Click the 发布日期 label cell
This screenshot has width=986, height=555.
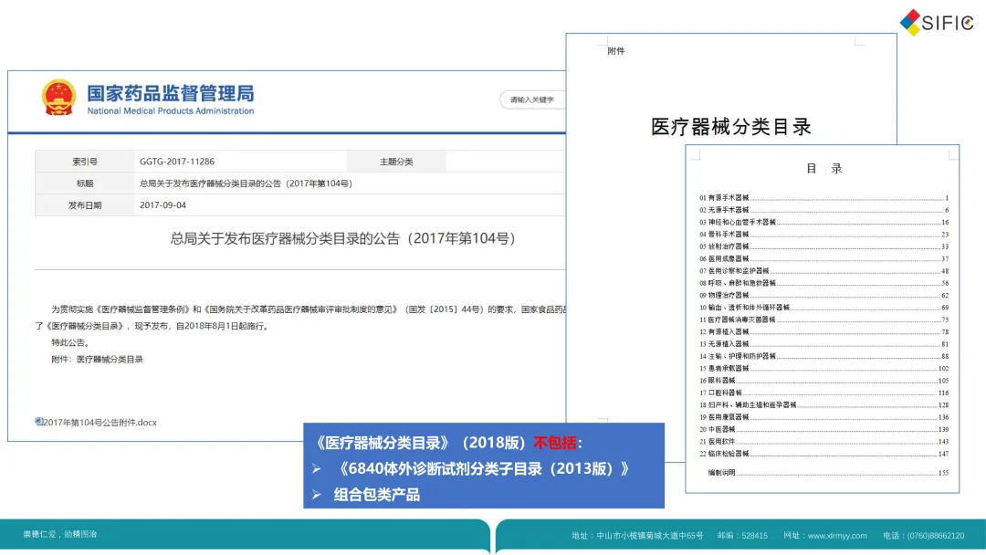coord(85,205)
